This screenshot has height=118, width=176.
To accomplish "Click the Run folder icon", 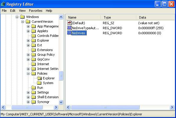I will pyautogui.click(x=33, y=88).
